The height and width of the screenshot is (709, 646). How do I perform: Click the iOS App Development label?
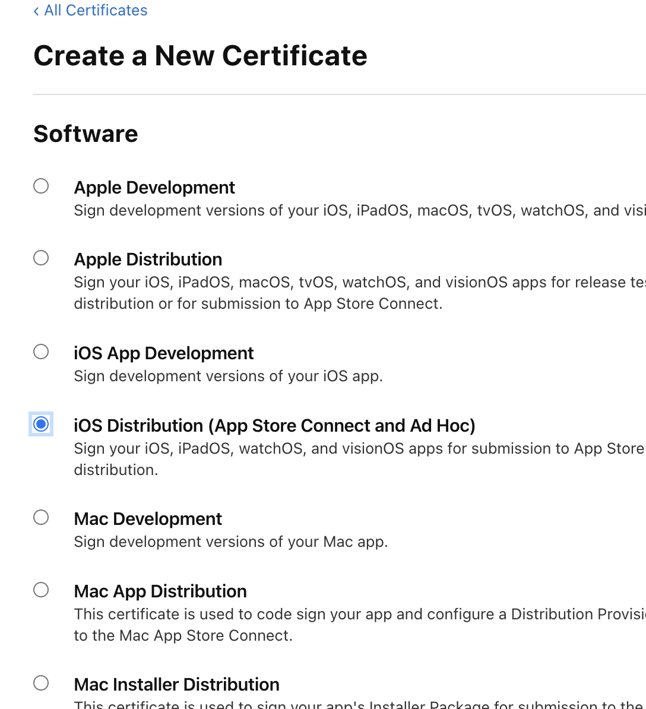point(164,353)
